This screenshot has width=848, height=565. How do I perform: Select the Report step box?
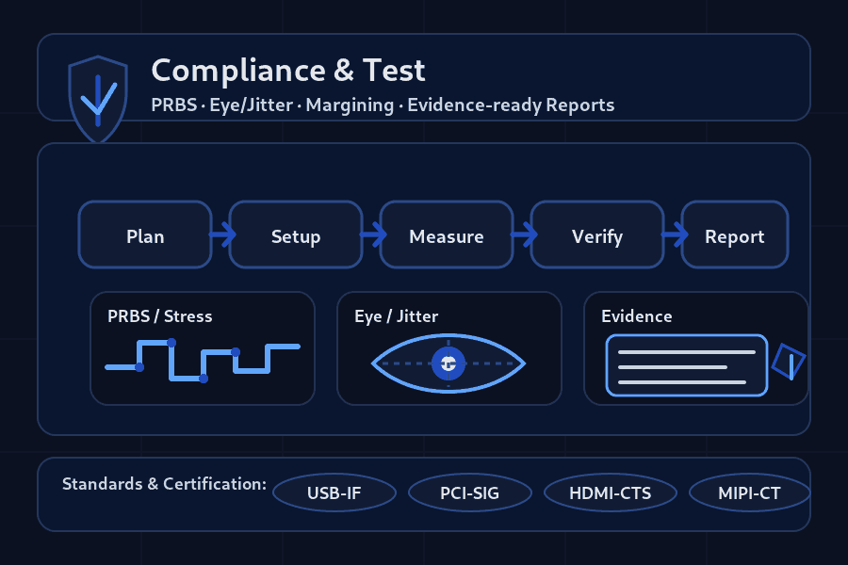[x=735, y=234]
